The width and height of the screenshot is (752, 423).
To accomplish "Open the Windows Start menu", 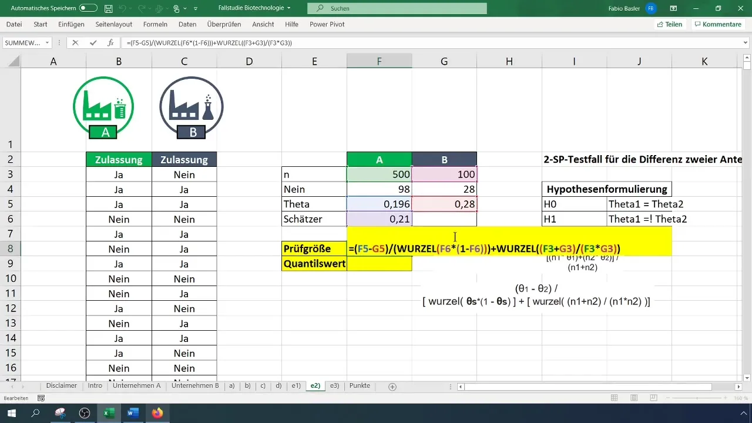I will (x=12, y=413).
